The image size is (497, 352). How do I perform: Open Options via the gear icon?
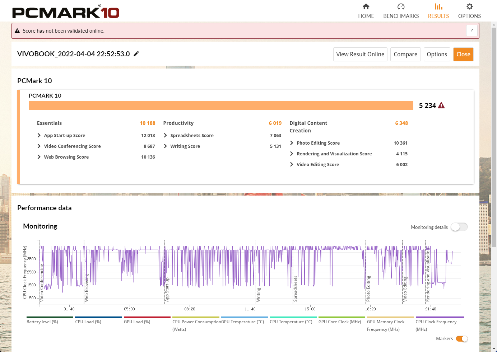click(x=469, y=6)
